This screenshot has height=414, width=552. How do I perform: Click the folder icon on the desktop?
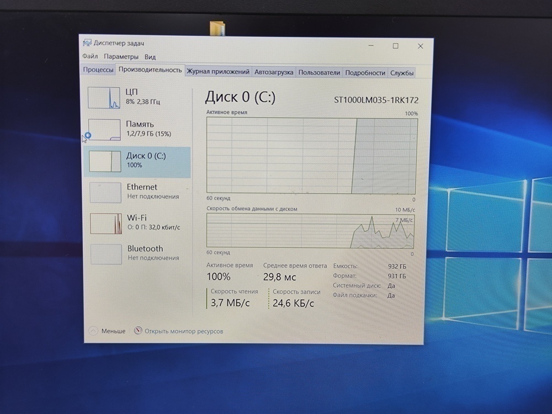tap(217, 28)
